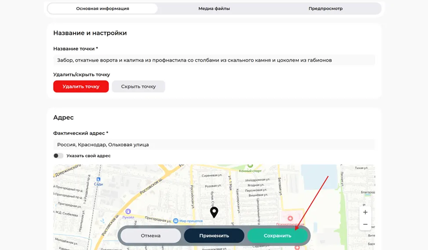Screen dimensions: 428x250
Task: Focus the Название точки input field
Action: [214, 60]
